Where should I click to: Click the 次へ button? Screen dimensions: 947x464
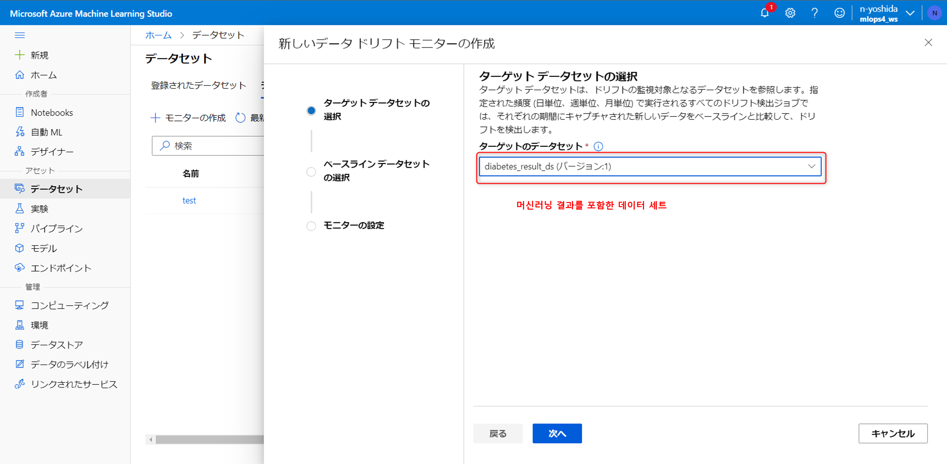click(x=557, y=433)
